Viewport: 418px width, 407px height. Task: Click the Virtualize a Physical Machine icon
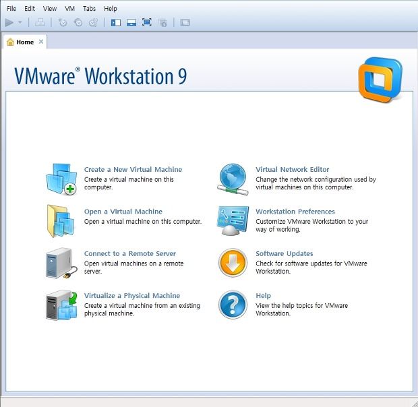point(61,305)
